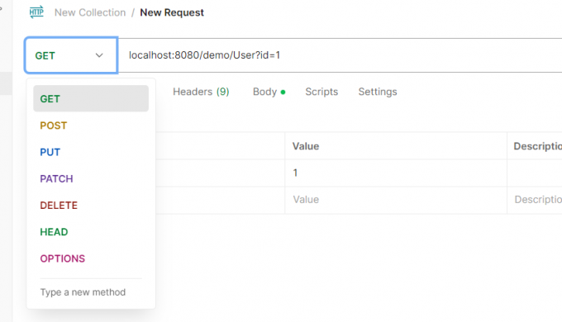Click the Description placeholder cell
Image resolution: width=562 pixels, height=322 pixels.
click(535, 200)
